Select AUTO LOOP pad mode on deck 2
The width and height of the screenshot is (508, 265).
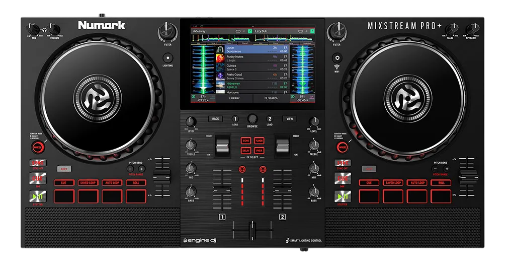click(x=417, y=182)
